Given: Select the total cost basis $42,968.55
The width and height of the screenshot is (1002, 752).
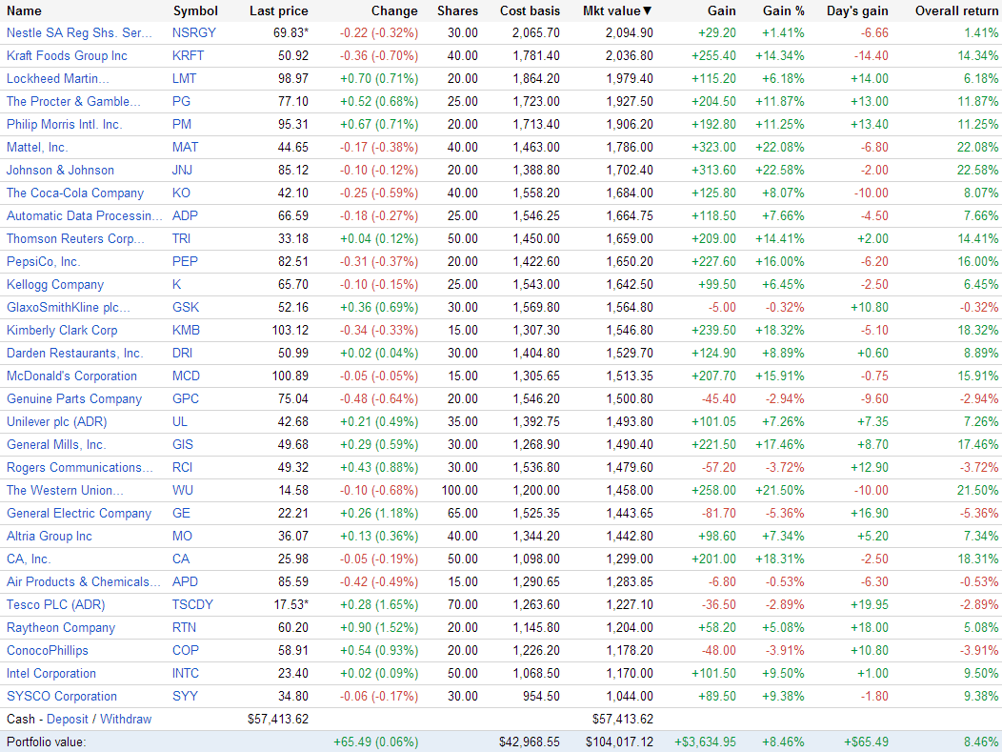Looking at the screenshot, I should click(x=530, y=742).
